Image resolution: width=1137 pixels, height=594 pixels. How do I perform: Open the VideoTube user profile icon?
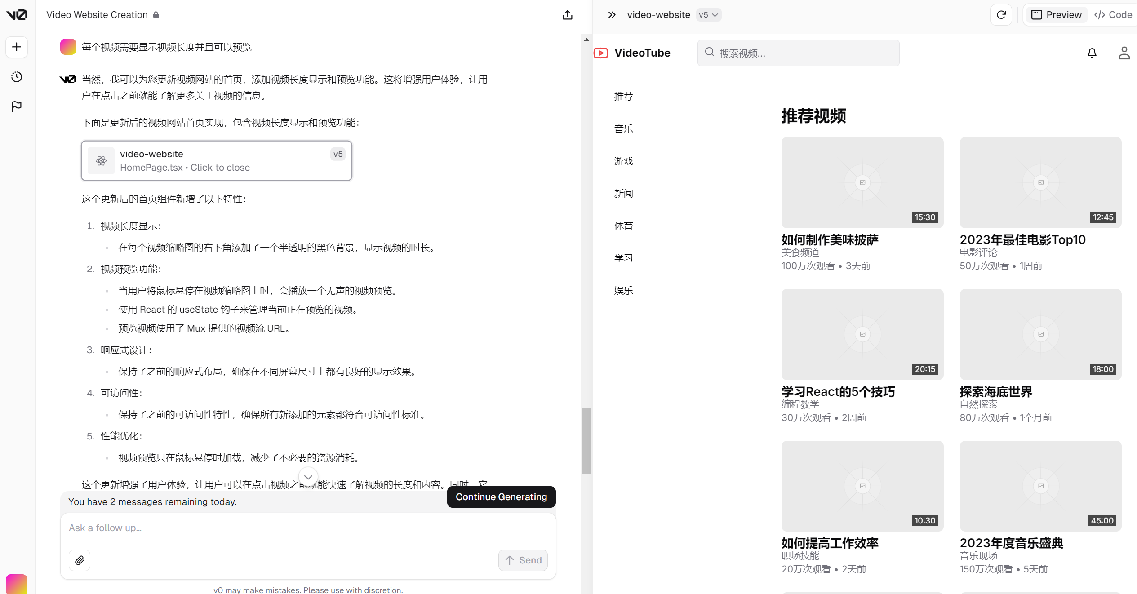(x=1124, y=53)
